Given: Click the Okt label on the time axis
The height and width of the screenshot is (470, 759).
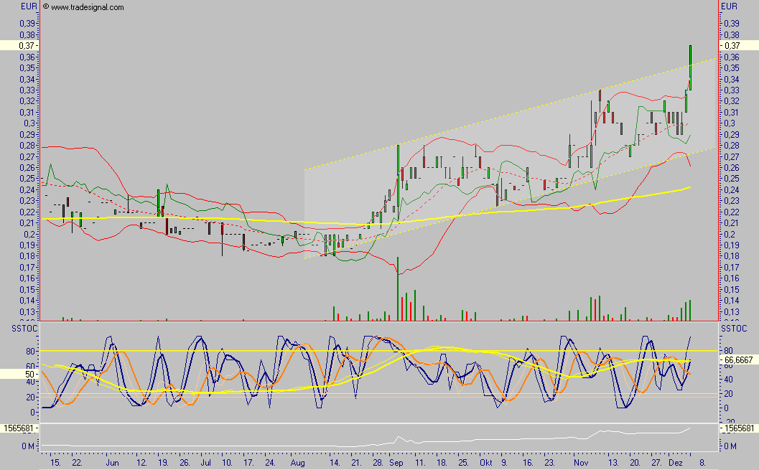Looking at the screenshot, I should [x=487, y=464].
